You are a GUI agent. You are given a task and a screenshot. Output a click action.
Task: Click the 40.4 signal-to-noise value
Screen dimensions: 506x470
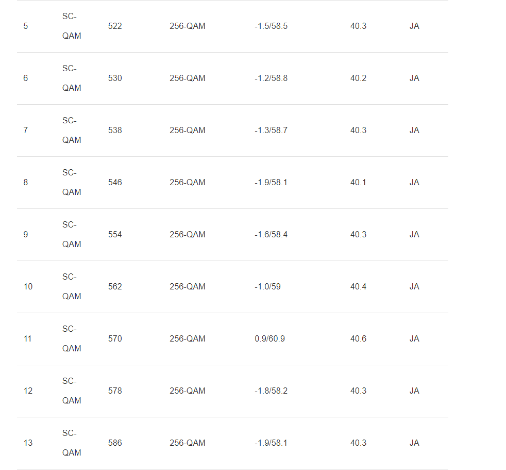point(358,287)
